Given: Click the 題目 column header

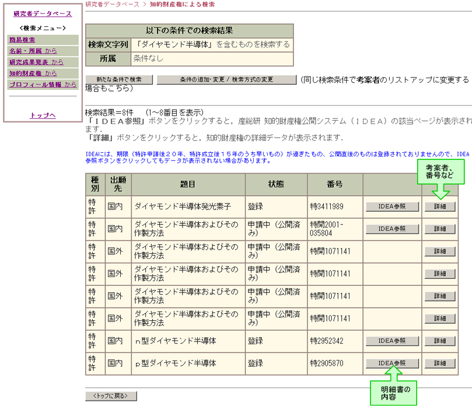Looking at the screenshot, I should tap(188, 184).
